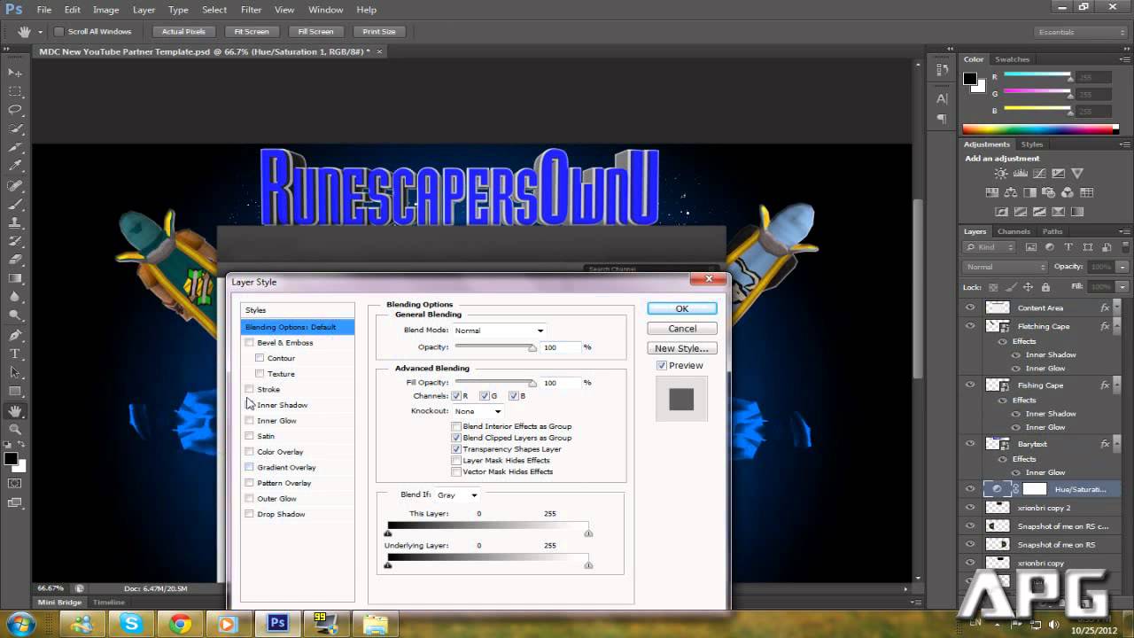Viewport: 1134px width, 638px height.
Task: Switch to the Channels tab
Action: click(x=1014, y=231)
